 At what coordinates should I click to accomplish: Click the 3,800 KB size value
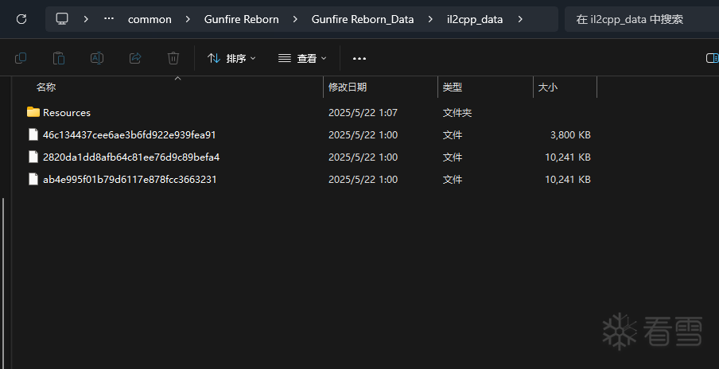[570, 134]
